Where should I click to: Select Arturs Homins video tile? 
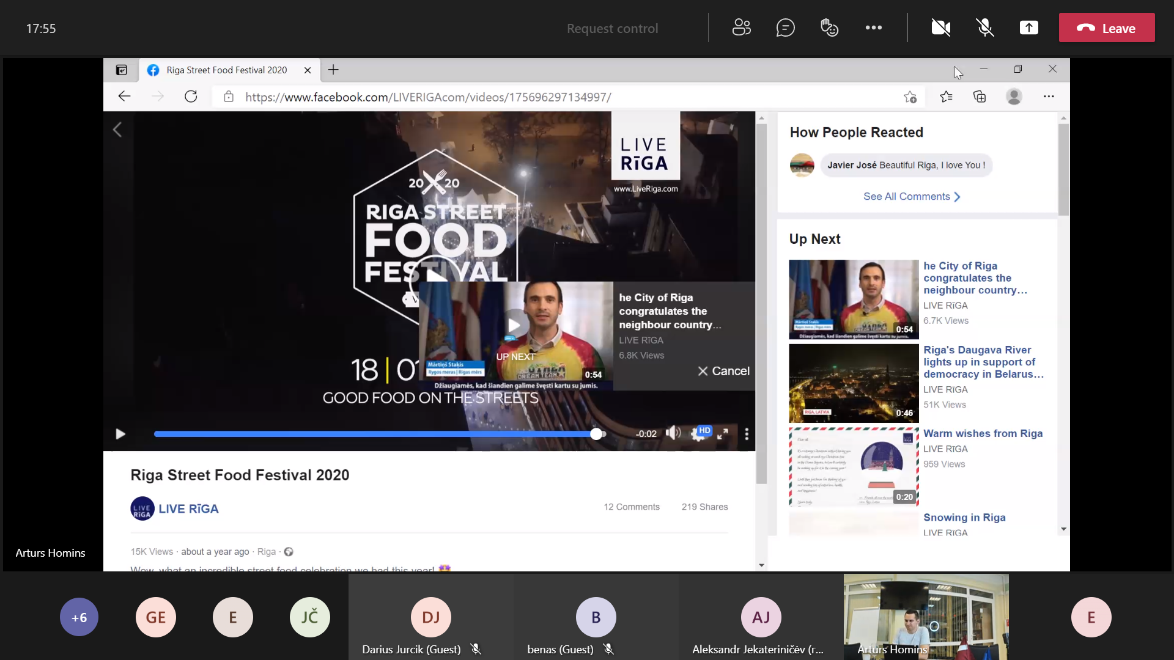tap(926, 617)
